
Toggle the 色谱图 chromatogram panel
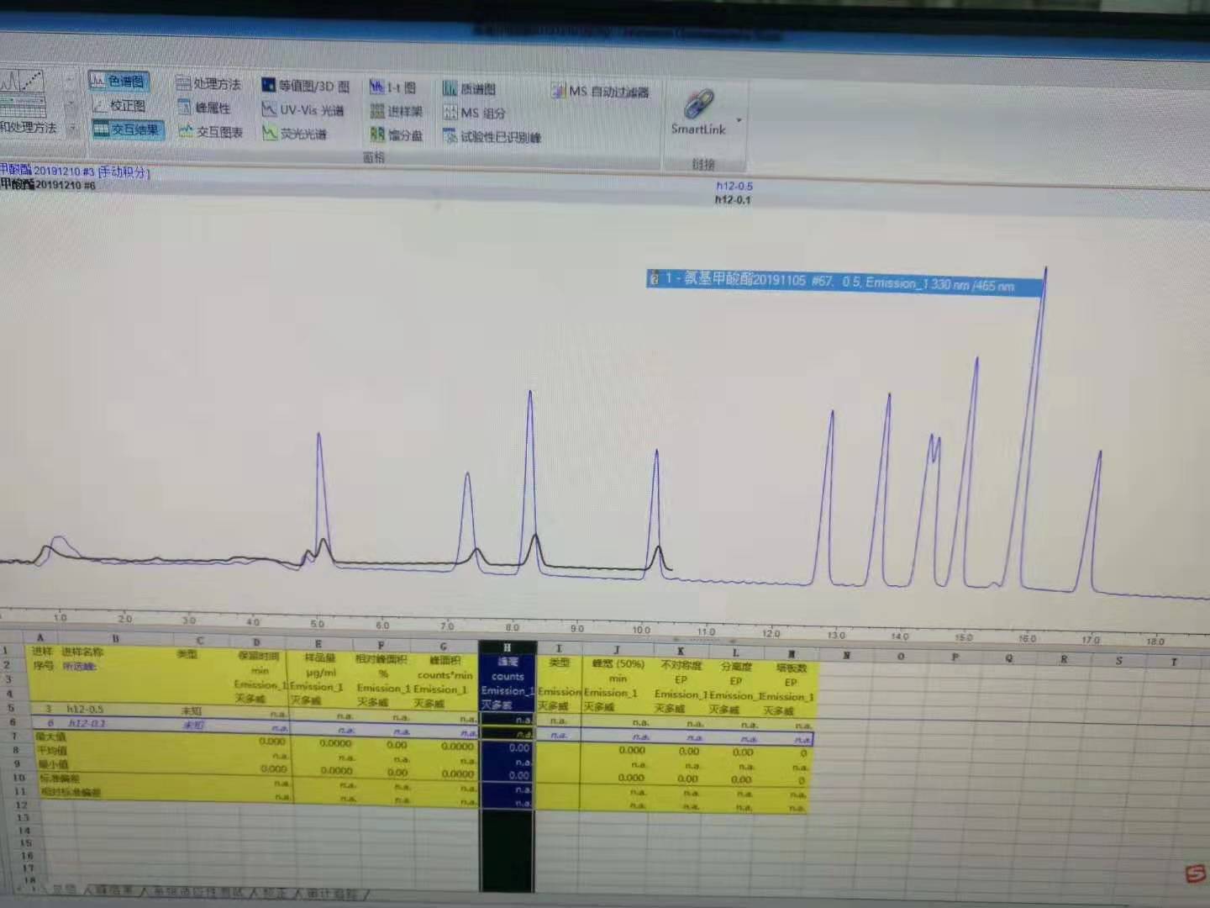tap(118, 82)
